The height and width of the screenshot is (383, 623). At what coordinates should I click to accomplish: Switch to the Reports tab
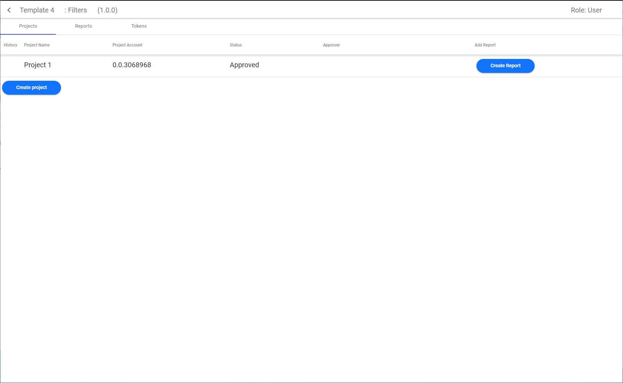(84, 26)
